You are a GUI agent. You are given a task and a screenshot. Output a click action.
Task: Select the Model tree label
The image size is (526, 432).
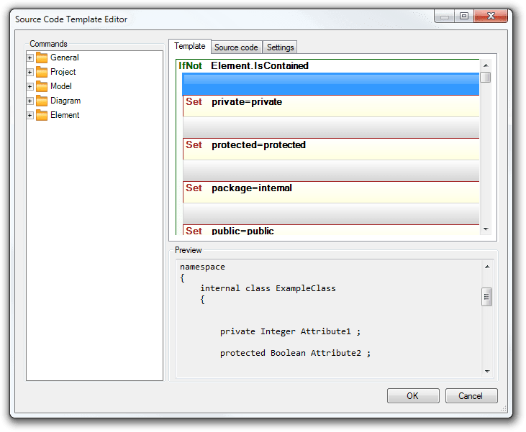click(61, 86)
